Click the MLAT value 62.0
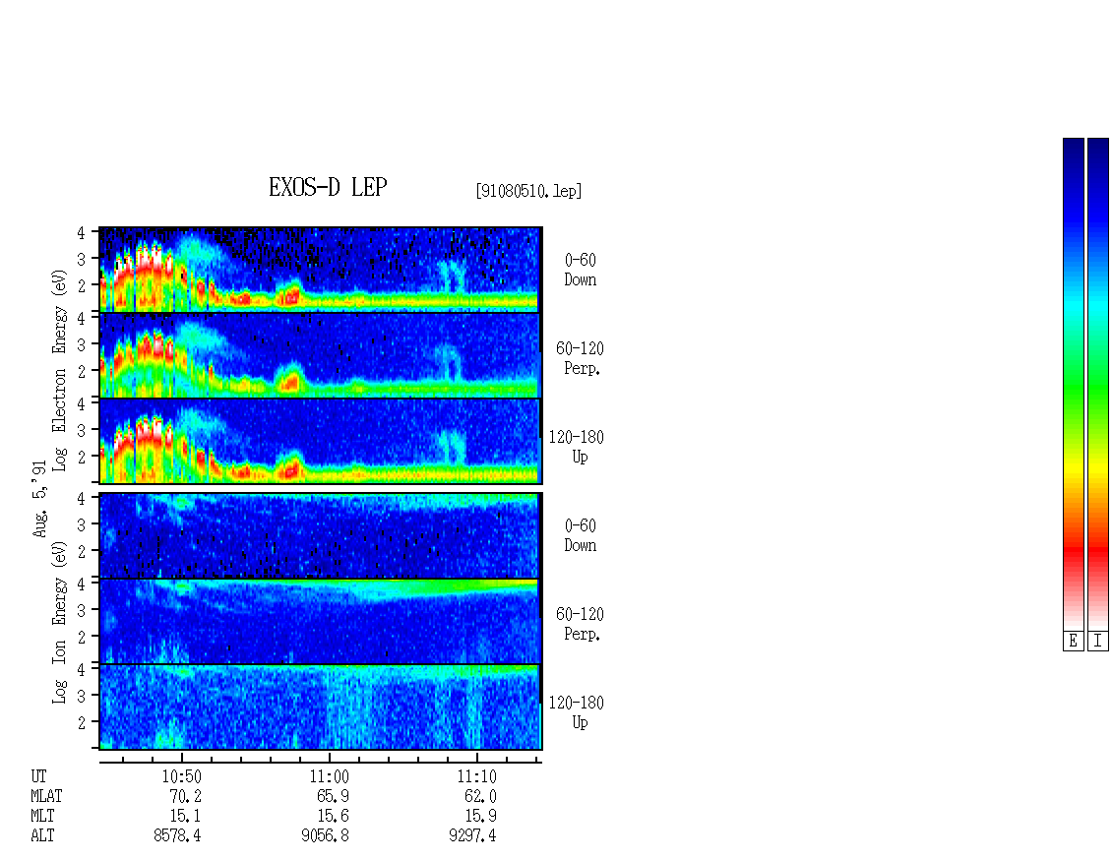Viewport: 1112px width, 861px height. pos(480,796)
